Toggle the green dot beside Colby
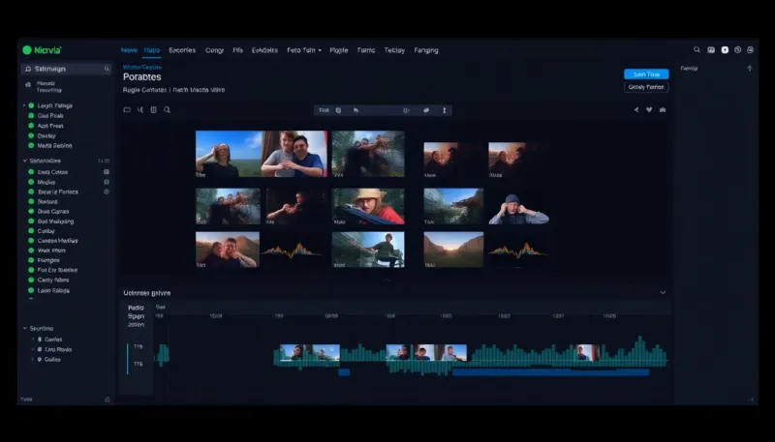 31,231
